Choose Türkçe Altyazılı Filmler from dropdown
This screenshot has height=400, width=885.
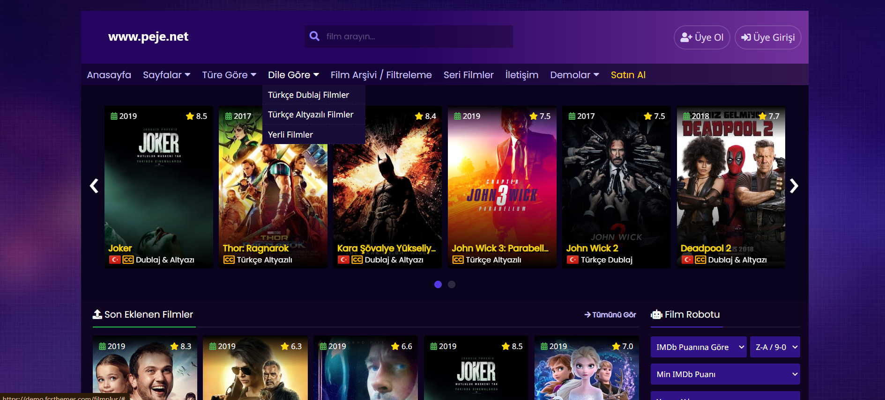311,115
